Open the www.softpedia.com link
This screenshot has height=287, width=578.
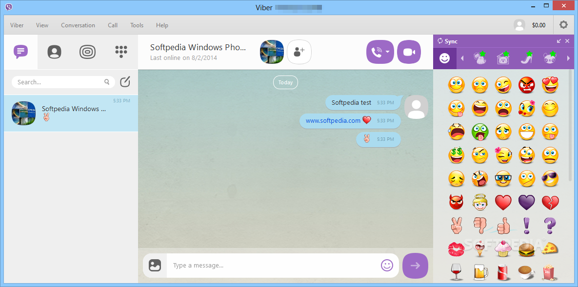coord(333,120)
